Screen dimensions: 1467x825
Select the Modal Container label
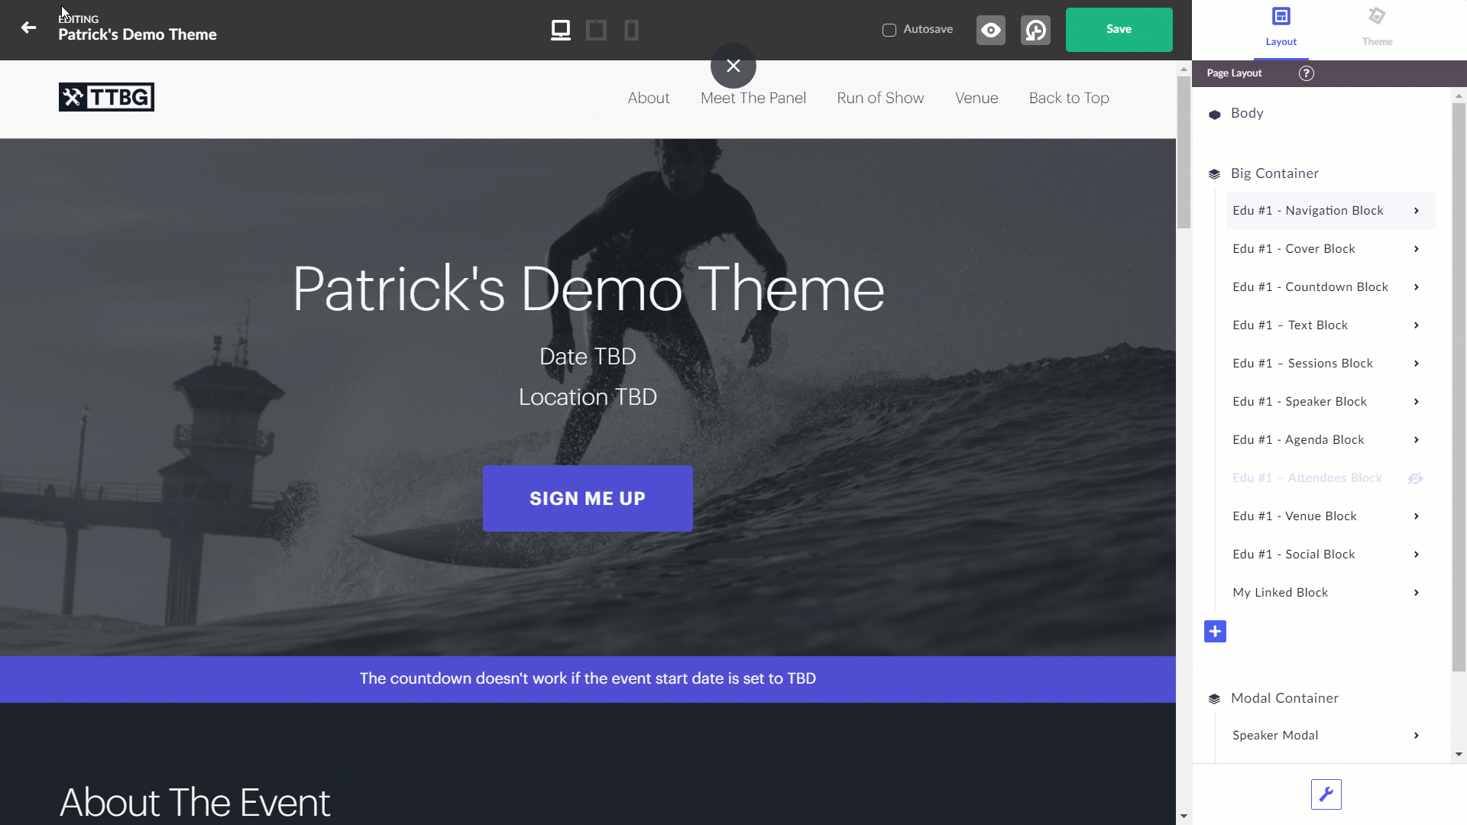tap(1284, 698)
